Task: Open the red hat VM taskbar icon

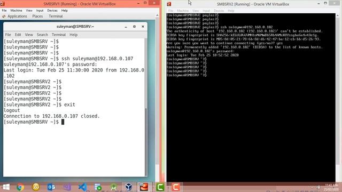Action: 144,187
